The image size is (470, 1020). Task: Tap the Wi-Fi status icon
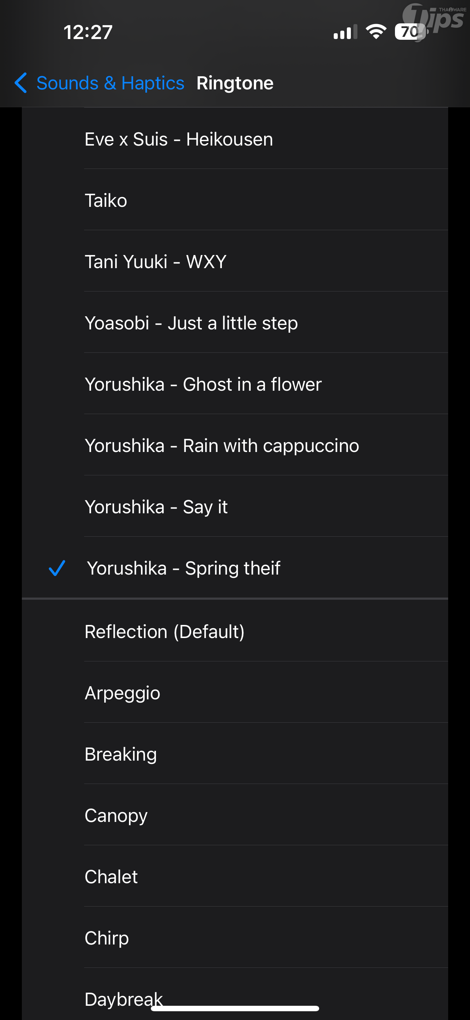click(376, 32)
